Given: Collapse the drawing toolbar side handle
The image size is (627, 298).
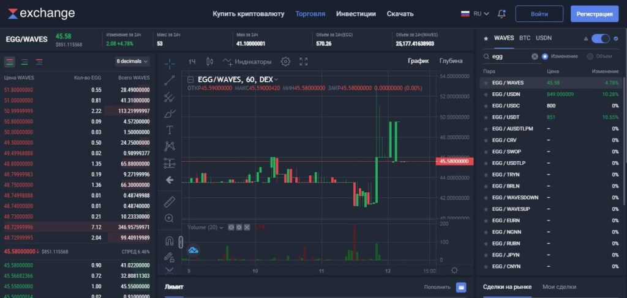Looking at the screenshot, I should [181, 242].
